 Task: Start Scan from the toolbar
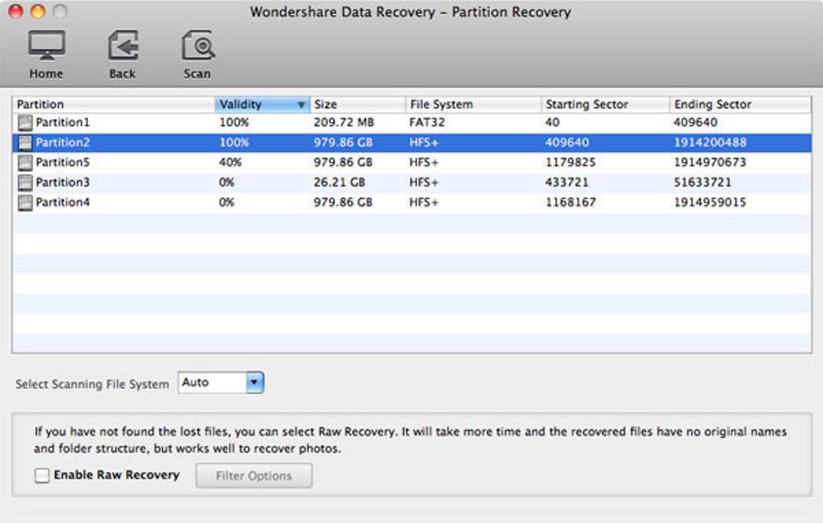click(197, 47)
